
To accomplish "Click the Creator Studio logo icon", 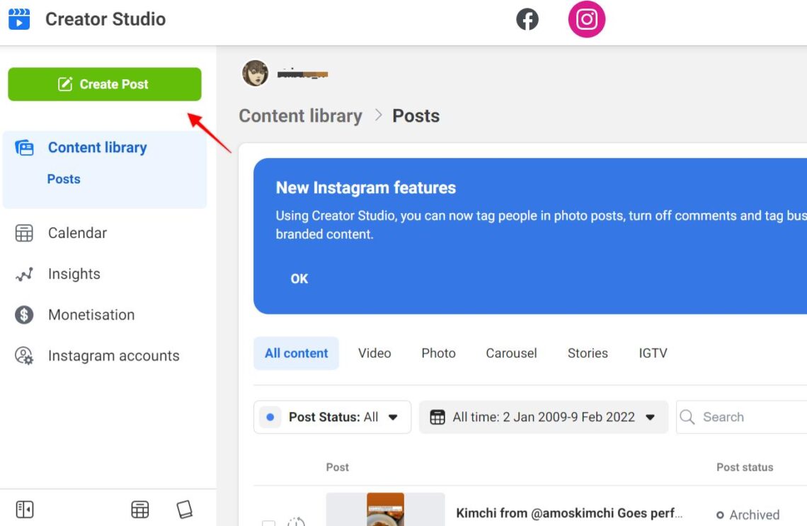I will click(x=18, y=18).
